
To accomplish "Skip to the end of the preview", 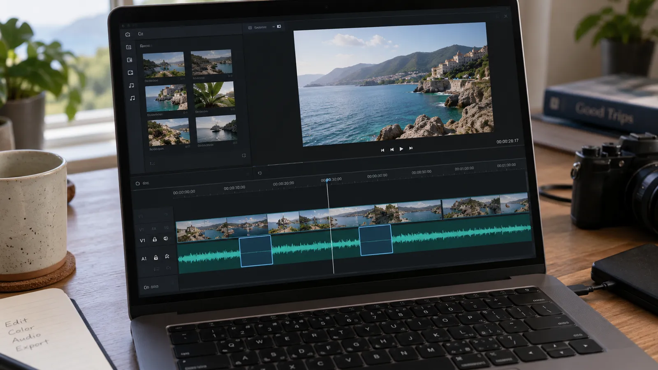I will click(x=411, y=148).
